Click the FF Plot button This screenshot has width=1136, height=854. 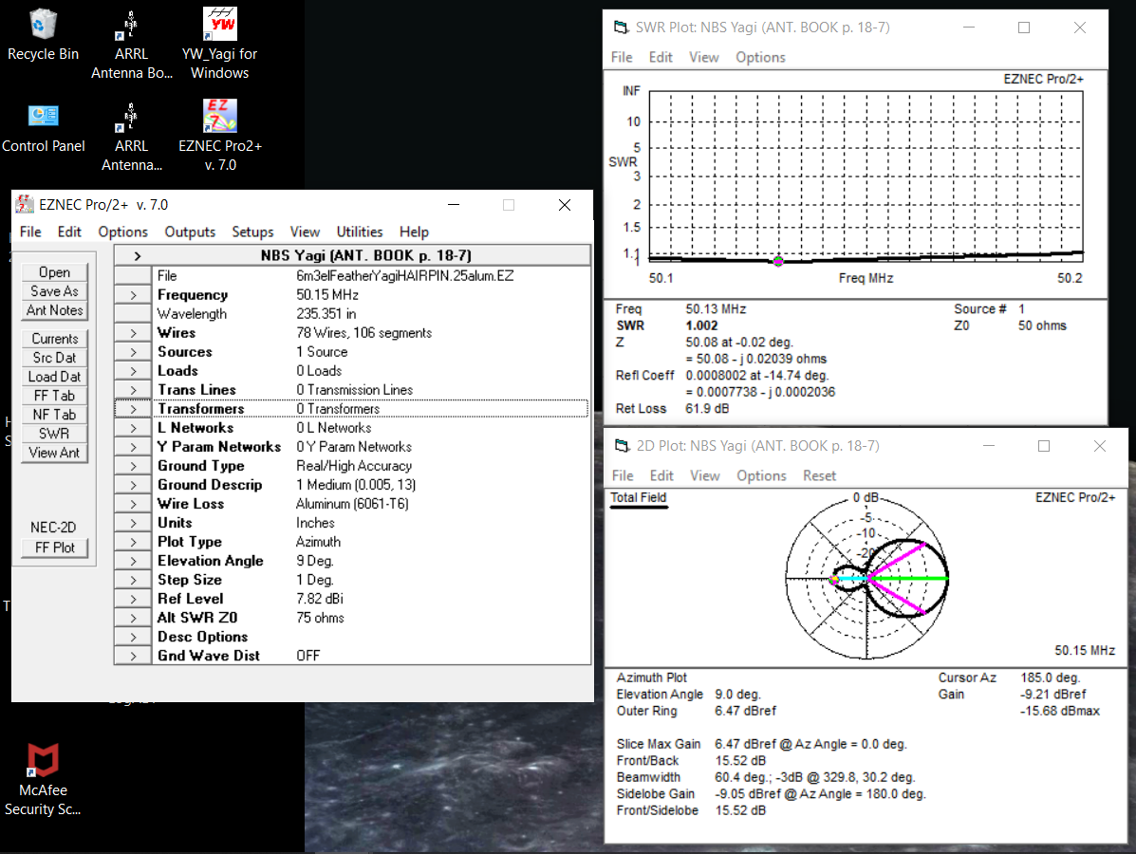[55, 548]
